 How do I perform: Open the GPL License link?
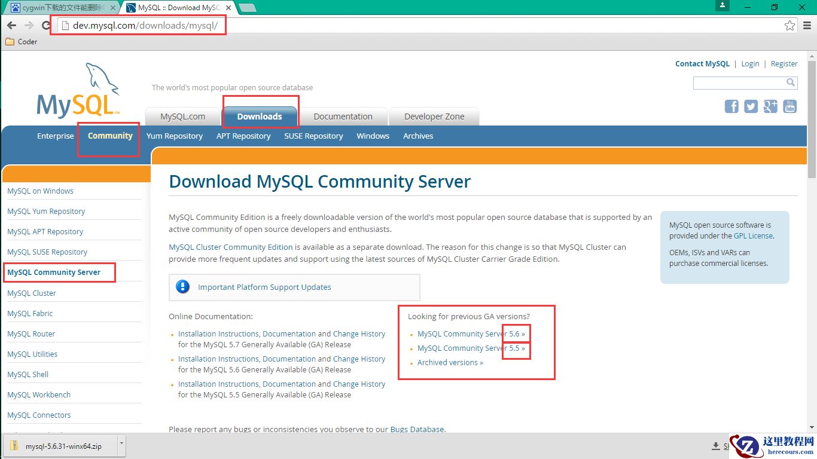pos(753,235)
